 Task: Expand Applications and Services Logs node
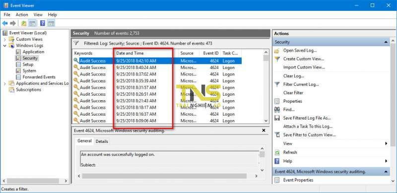pyautogui.click(x=4, y=83)
